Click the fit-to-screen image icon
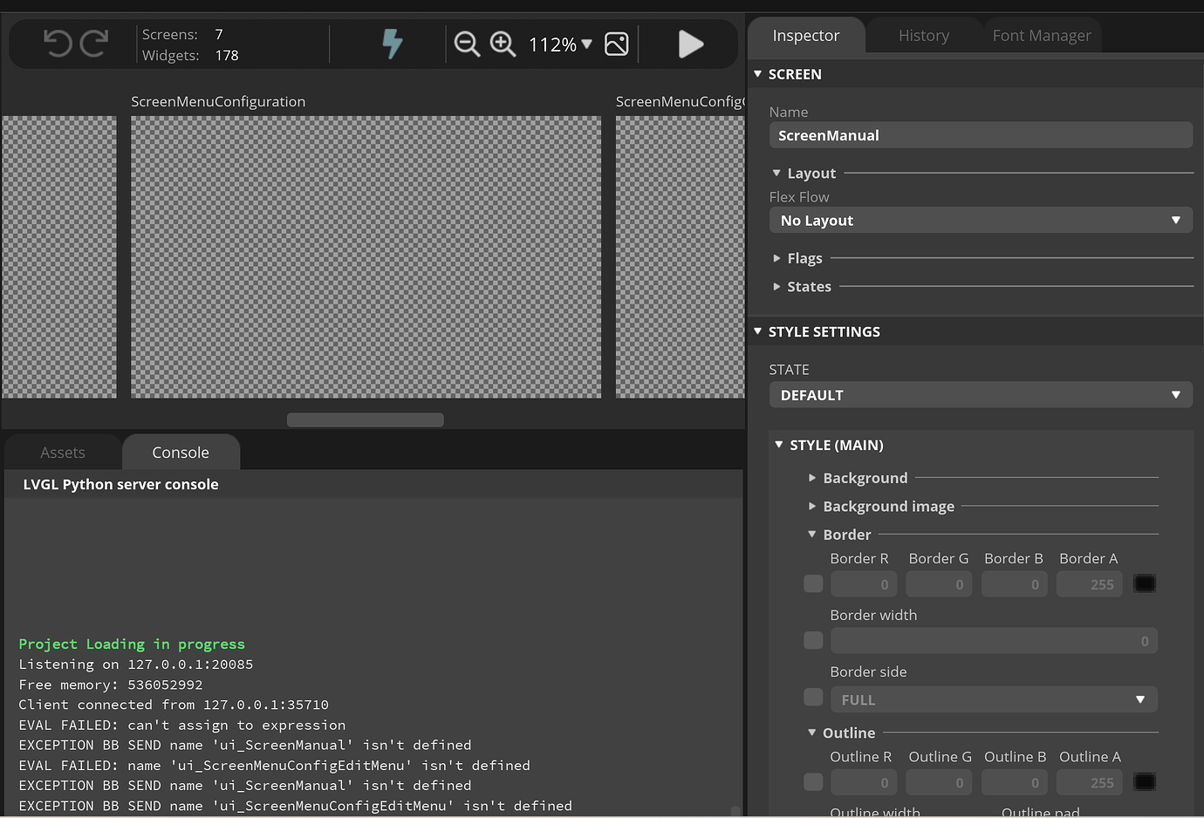 coord(617,44)
